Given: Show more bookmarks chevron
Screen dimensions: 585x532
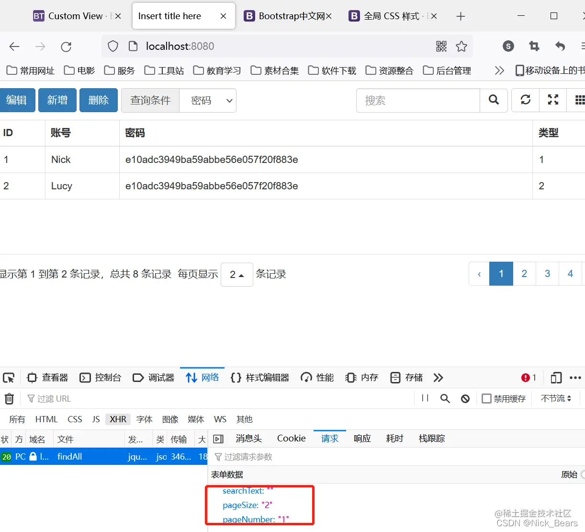Looking at the screenshot, I should [499, 70].
